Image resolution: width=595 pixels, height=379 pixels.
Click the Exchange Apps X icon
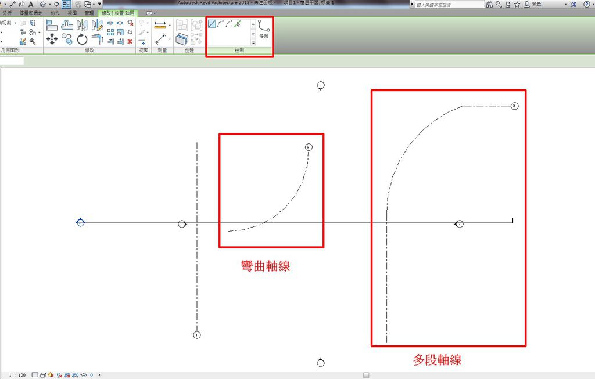pos(573,4)
